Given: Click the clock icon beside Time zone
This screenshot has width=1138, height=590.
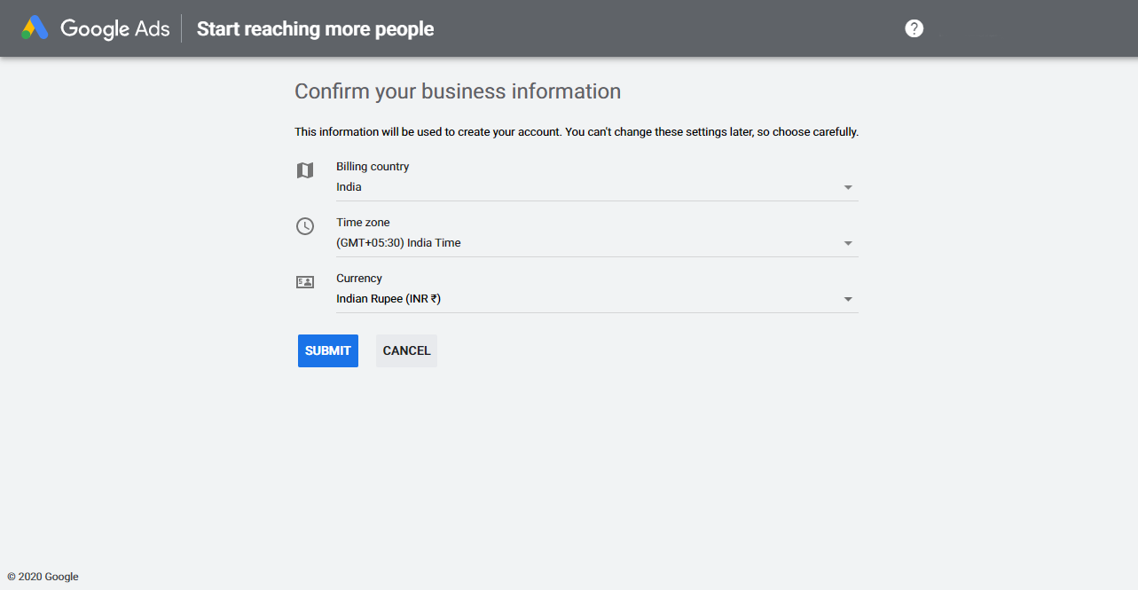Looking at the screenshot, I should point(305,226).
